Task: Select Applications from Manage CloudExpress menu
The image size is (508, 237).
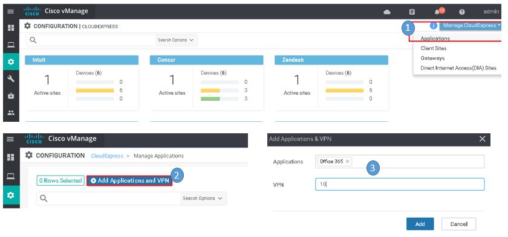Action: [435, 38]
